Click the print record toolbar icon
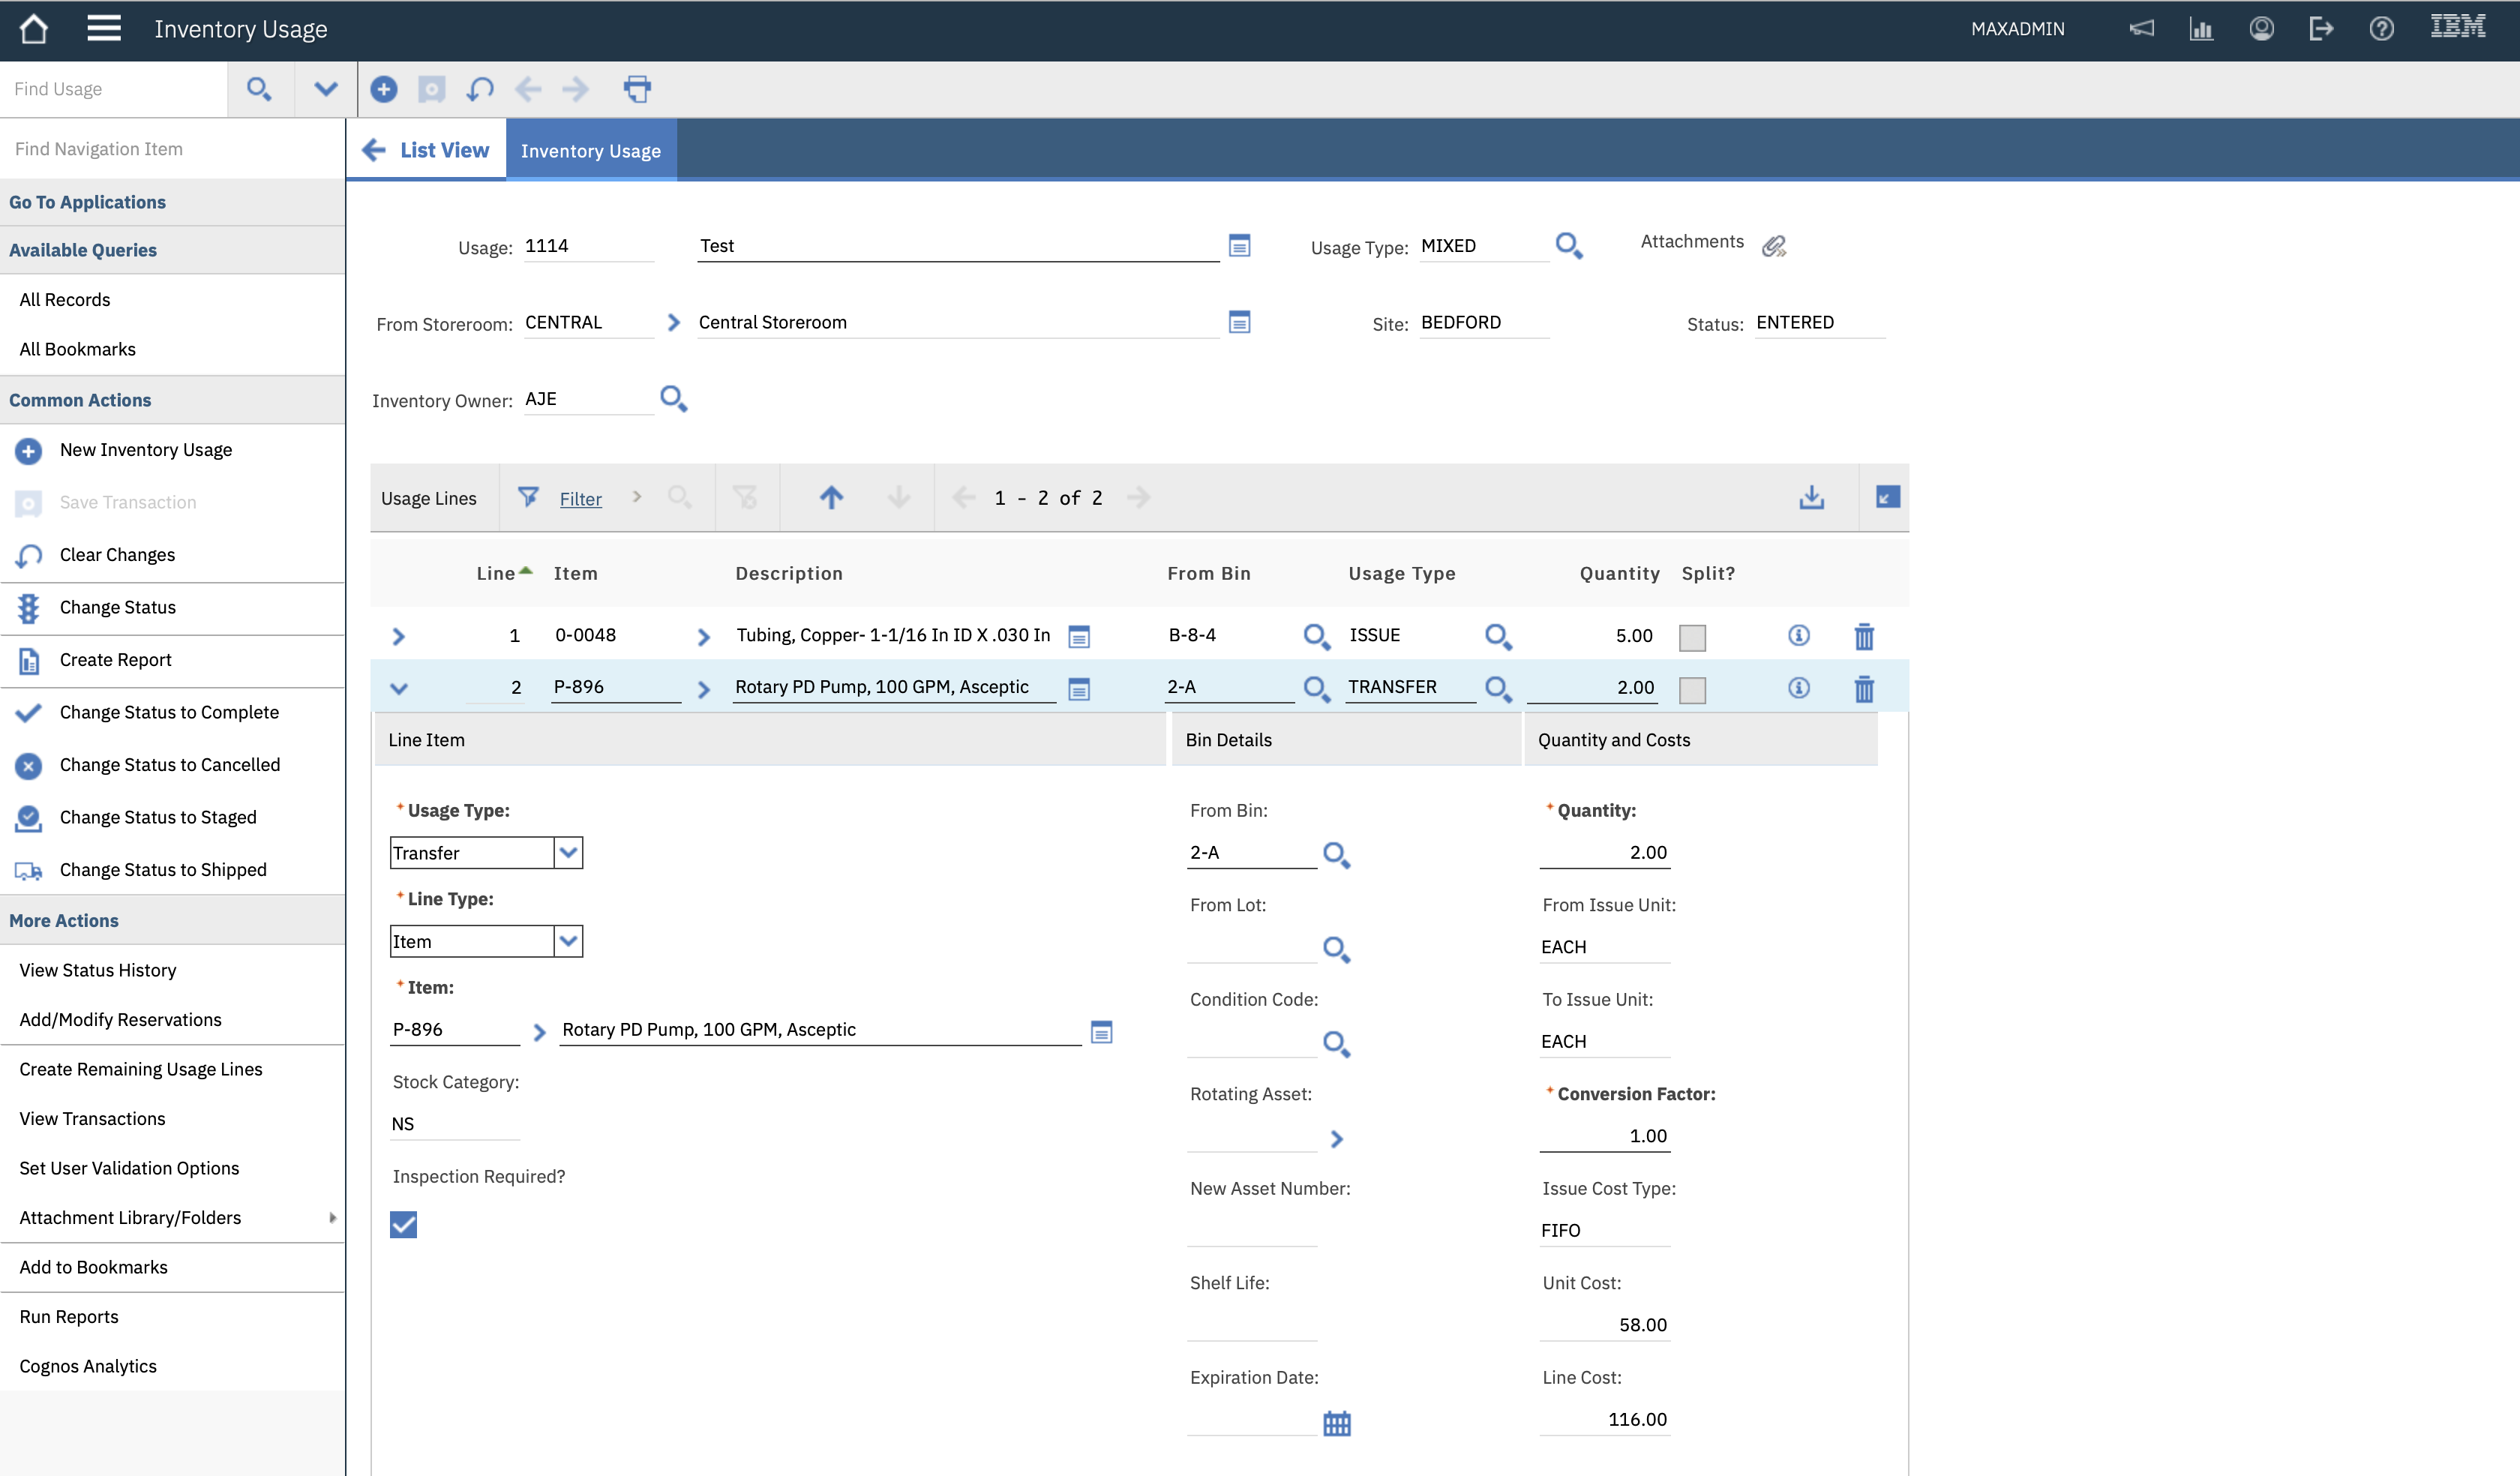2520x1476 pixels. 637,89
